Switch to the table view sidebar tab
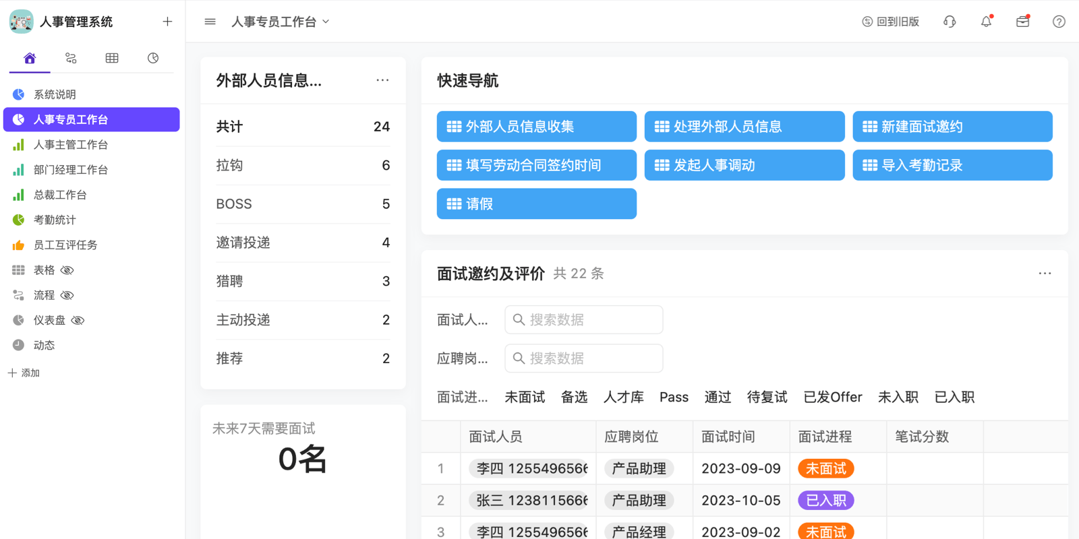Screen dimensions: 1079x539 pyautogui.click(x=112, y=58)
